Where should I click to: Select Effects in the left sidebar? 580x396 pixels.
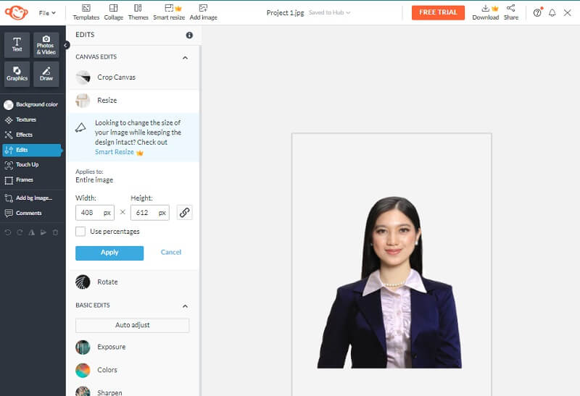(24, 135)
